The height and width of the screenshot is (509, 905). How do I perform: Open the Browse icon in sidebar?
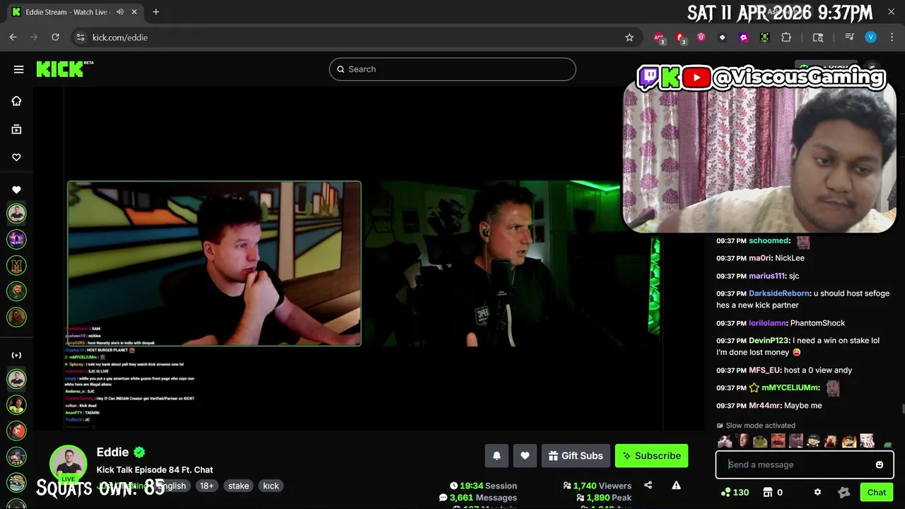click(16, 129)
